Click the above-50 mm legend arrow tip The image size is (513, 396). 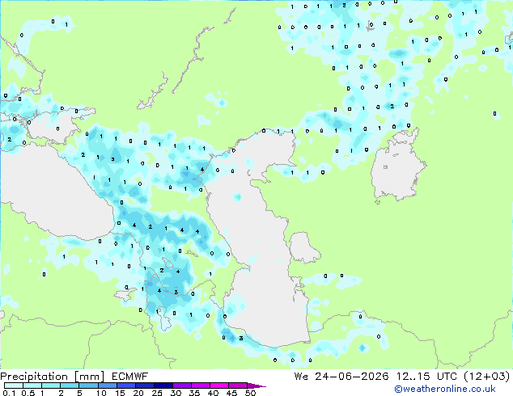(x=256, y=385)
